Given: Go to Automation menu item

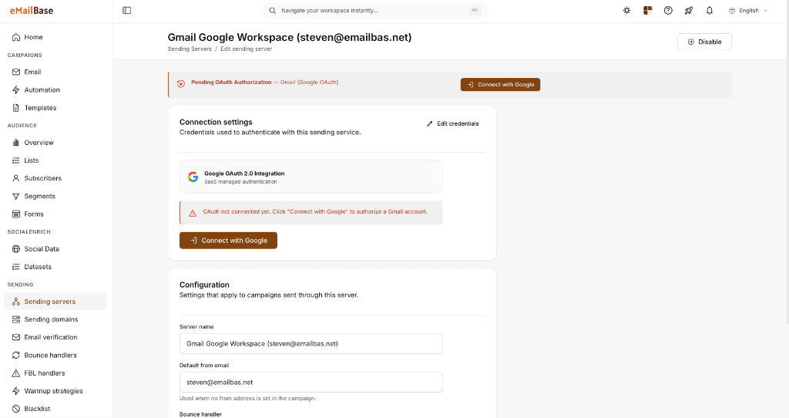Looking at the screenshot, I should (55, 90).
